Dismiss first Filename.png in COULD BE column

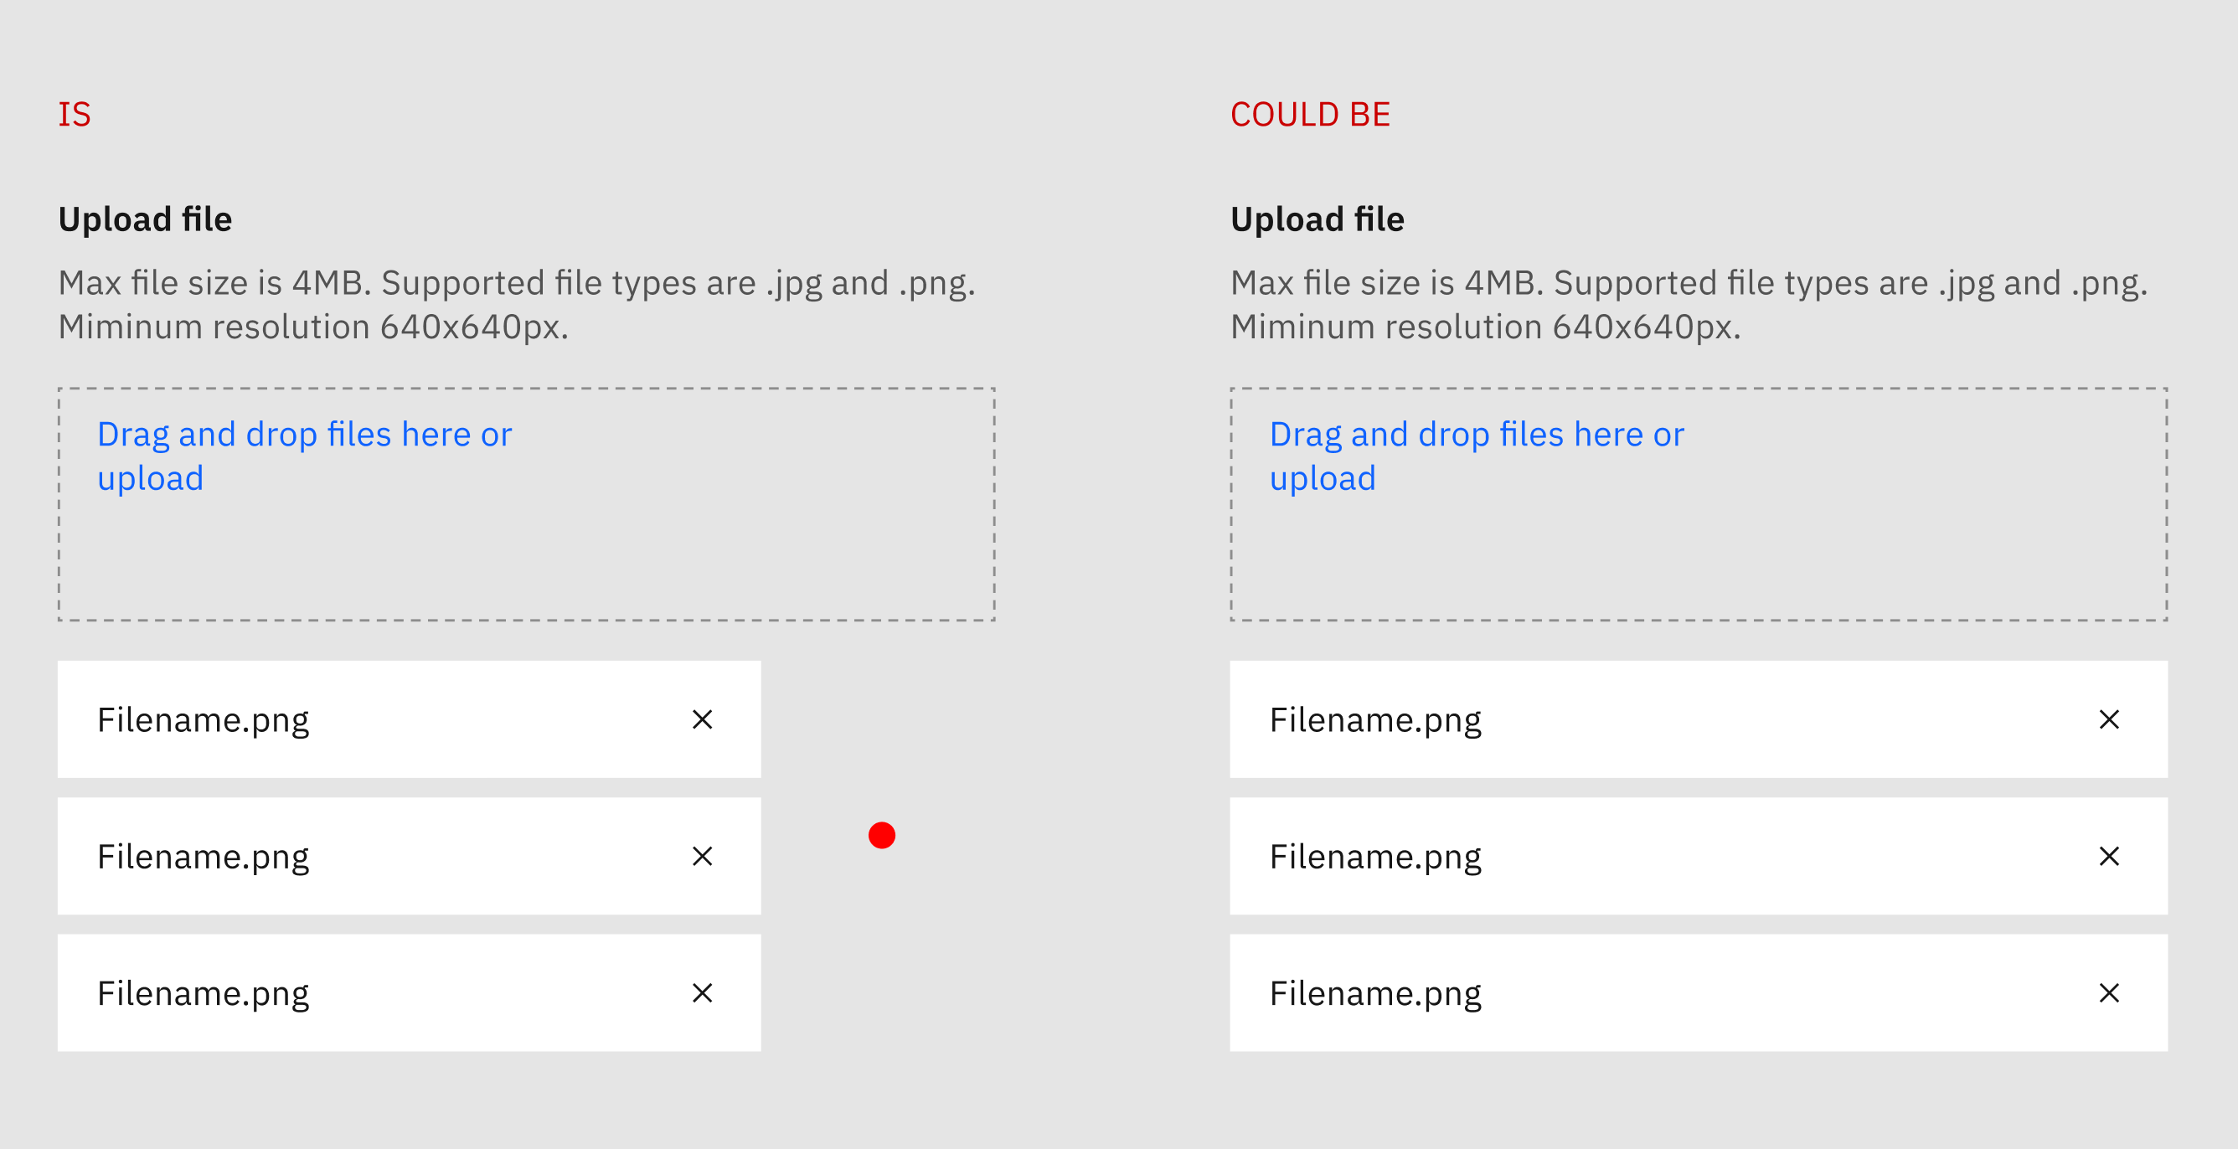click(x=2109, y=719)
